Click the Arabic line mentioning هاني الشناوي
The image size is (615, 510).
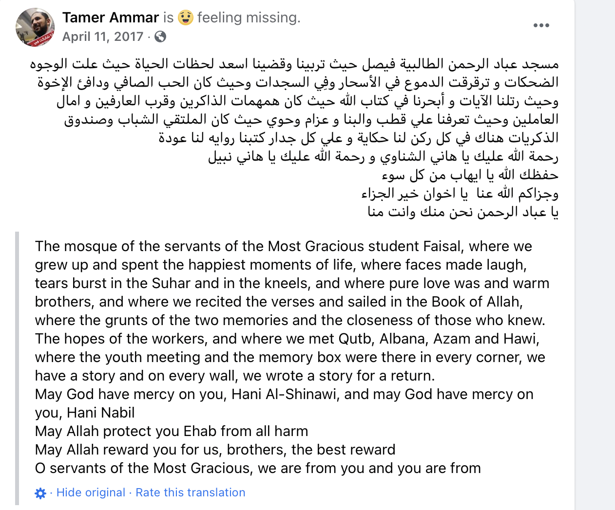[x=383, y=156]
